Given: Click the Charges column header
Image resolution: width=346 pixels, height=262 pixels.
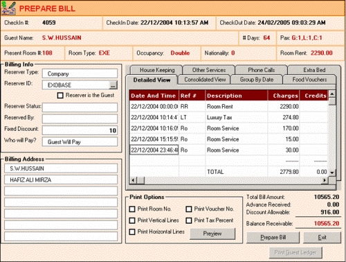Looking at the screenshot, I should (284, 96).
